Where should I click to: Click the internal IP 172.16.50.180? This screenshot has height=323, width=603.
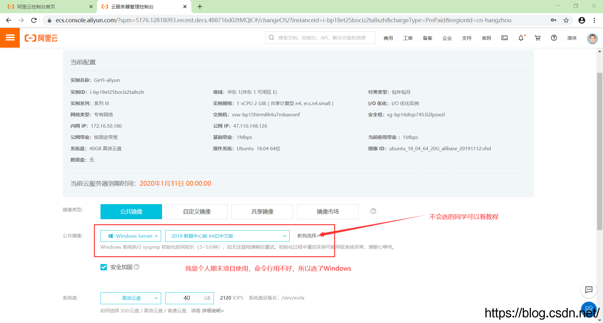tap(106, 126)
